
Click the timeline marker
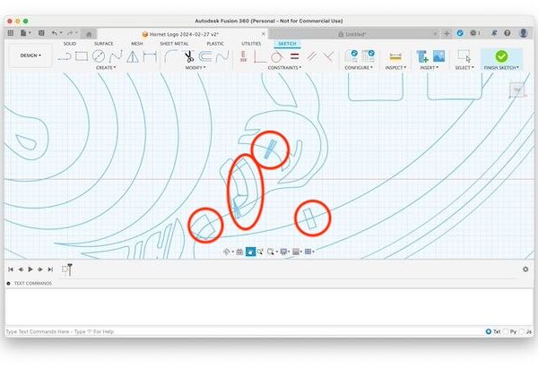click(70, 269)
